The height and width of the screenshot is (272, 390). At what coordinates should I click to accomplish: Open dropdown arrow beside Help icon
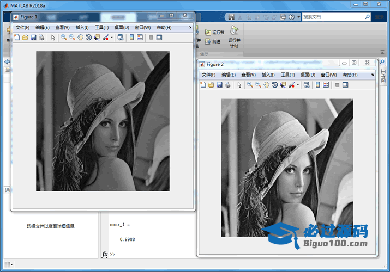point(299,17)
